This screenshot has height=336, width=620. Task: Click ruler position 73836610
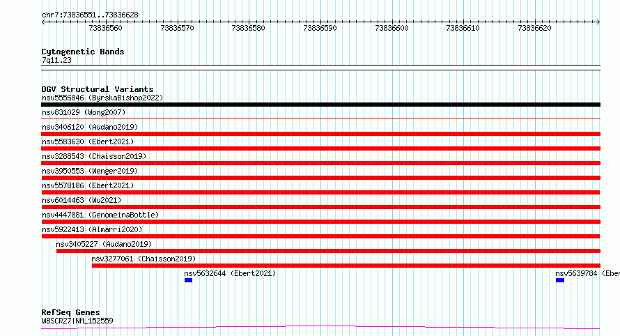[463, 28]
